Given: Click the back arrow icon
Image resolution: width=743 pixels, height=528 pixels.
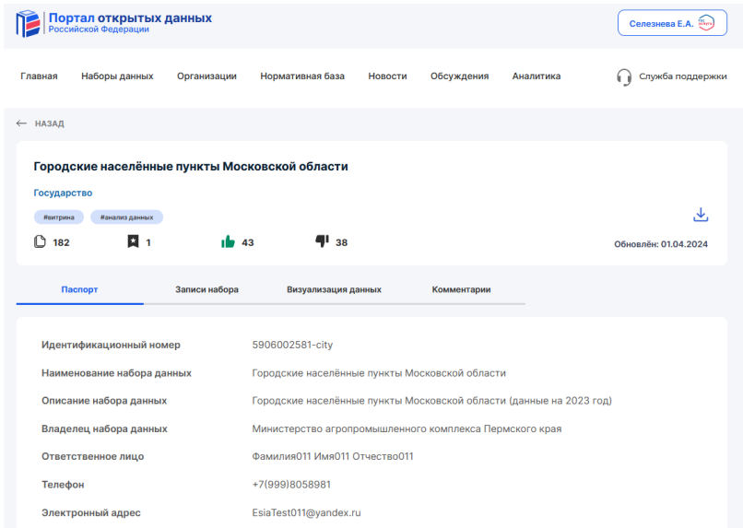Looking at the screenshot, I should (x=22, y=123).
